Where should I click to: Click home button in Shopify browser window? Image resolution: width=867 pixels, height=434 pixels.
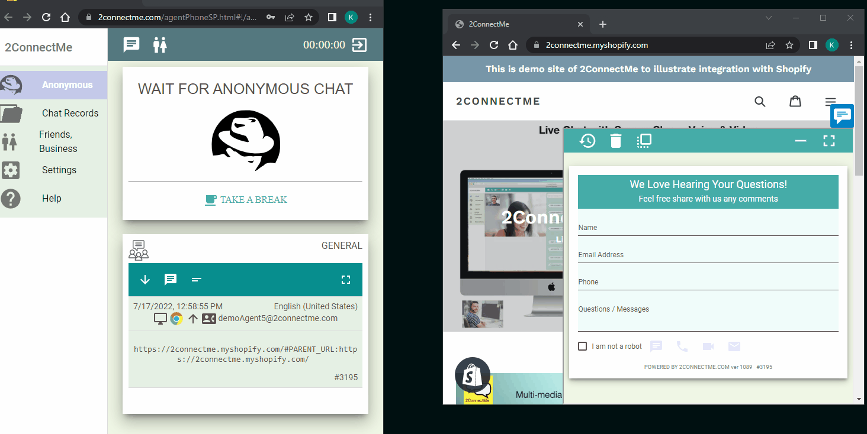pyautogui.click(x=513, y=45)
